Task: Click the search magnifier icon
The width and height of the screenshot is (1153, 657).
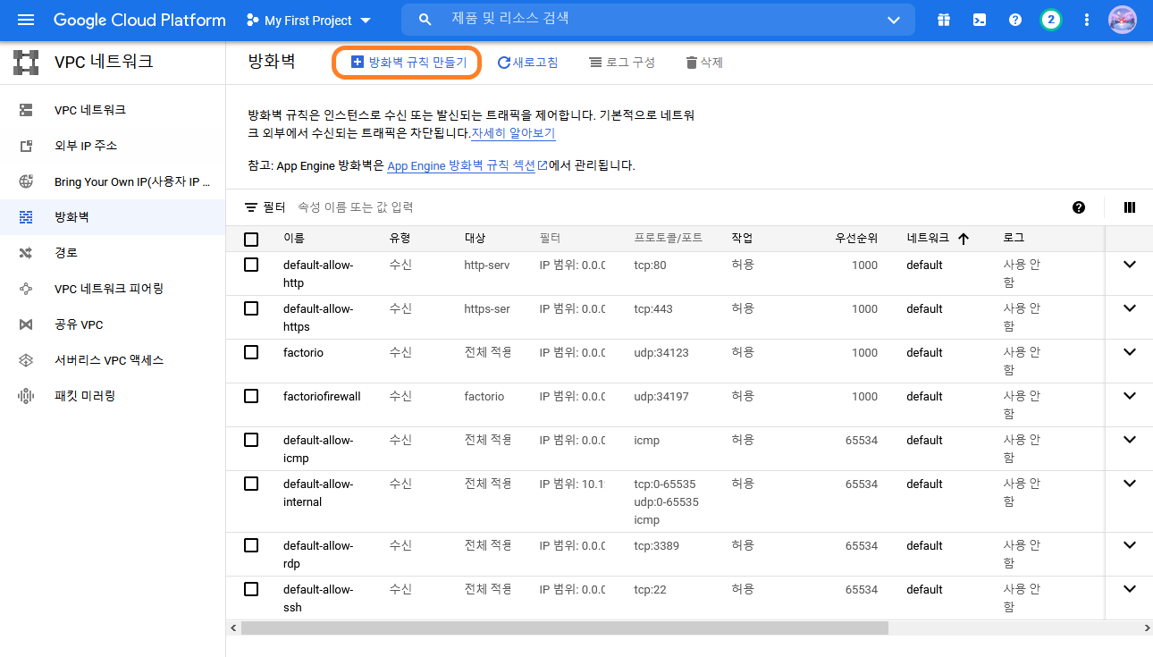Action: 425,20
